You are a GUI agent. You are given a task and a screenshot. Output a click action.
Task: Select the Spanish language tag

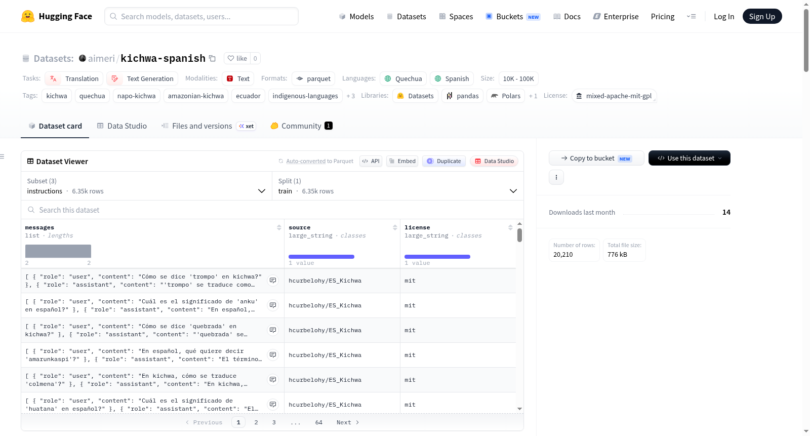pyautogui.click(x=452, y=78)
